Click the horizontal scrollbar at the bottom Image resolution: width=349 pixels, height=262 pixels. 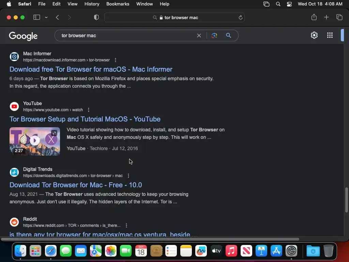click(150, 239)
